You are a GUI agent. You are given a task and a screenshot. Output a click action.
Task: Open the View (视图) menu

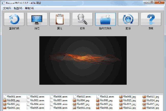click(18, 8)
